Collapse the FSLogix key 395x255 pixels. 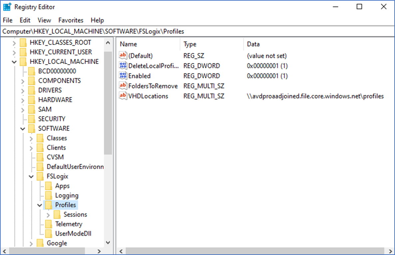coord(31,177)
